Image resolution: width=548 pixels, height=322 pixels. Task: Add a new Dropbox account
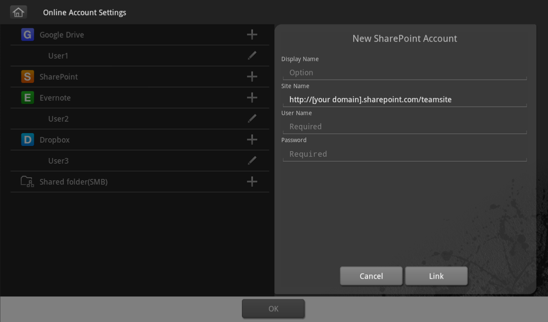point(252,140)
